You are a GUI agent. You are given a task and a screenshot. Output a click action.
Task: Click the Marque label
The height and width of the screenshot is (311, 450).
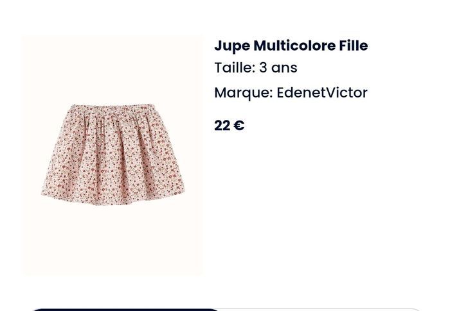point(244,93)
